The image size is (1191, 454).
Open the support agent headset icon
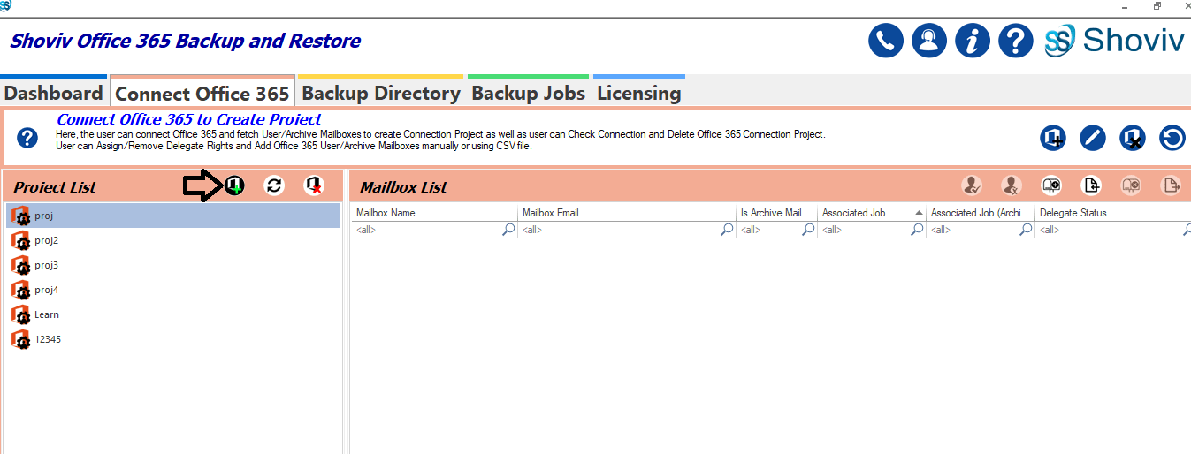pyautogui.click(x=929, y=41)
